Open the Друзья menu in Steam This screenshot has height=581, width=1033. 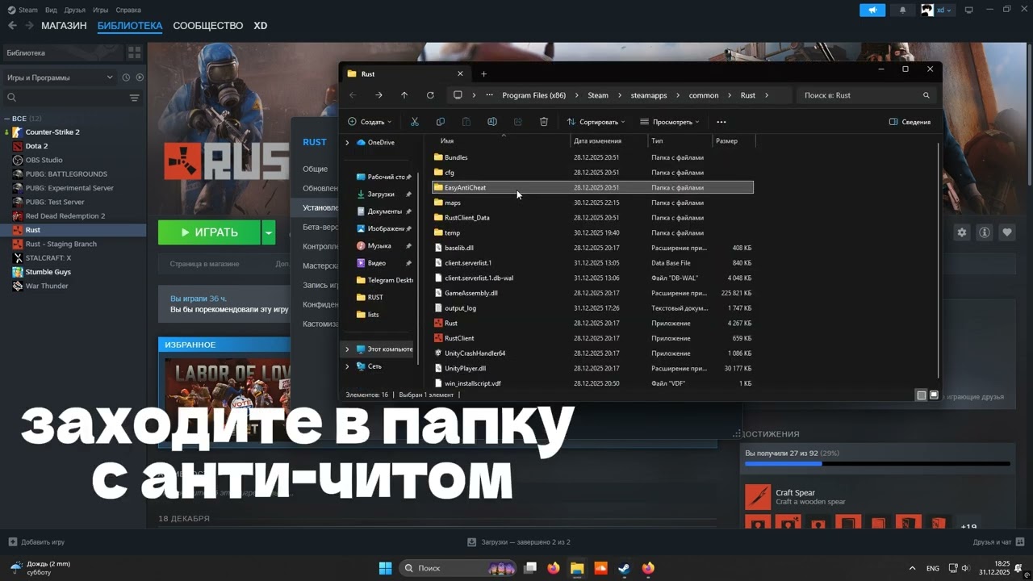pyautogui.click(x=75, y=10)
